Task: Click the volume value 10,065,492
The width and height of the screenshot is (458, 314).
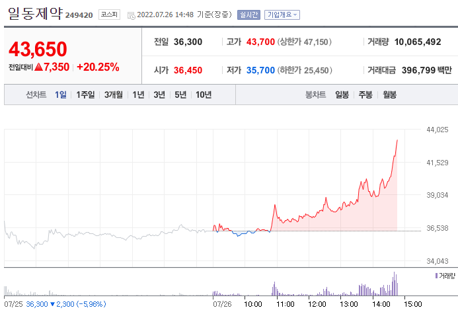Action: 418,42
